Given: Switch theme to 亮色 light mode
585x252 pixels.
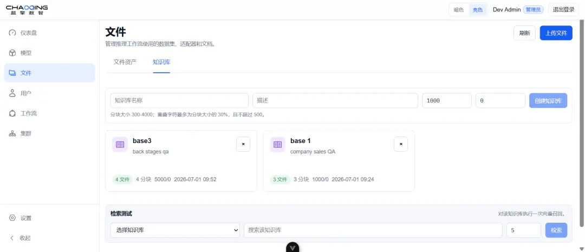Looking at the screenshot, I should point(478,10).
